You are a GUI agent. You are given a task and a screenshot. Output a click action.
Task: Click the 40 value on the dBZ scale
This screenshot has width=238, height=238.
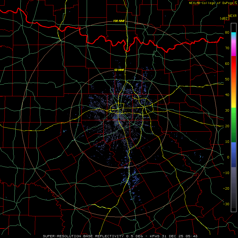(227, 95)
